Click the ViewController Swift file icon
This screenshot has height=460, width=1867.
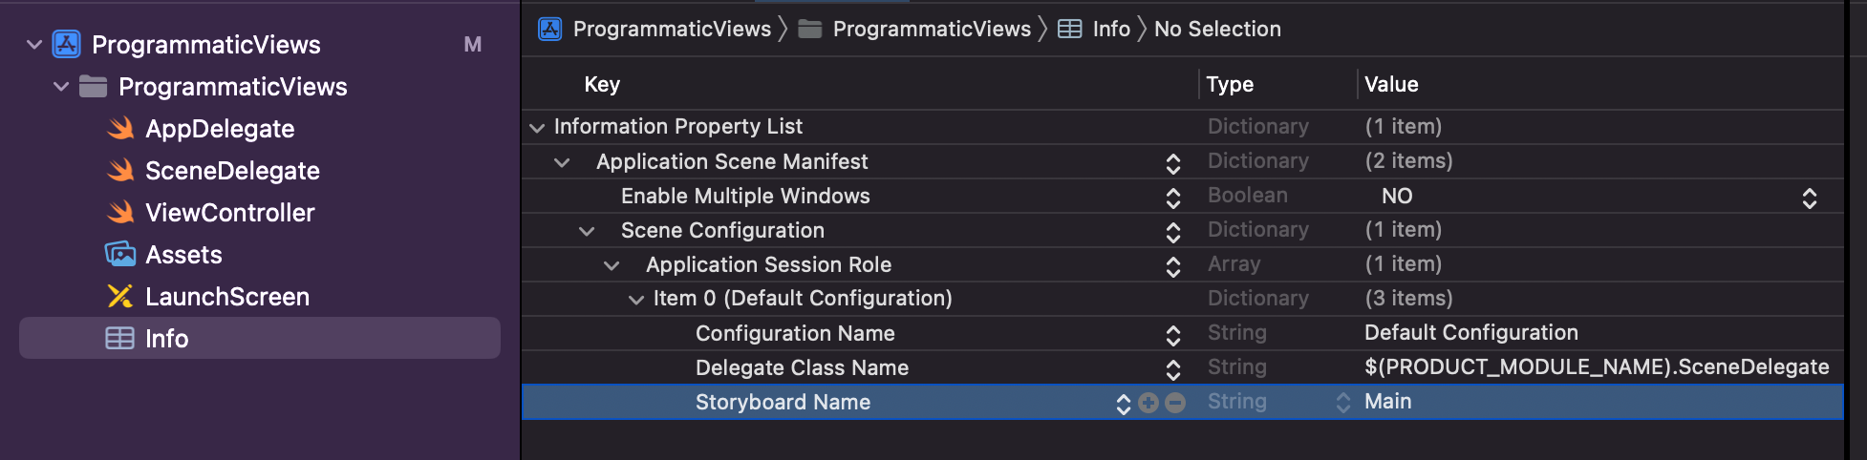120,213
